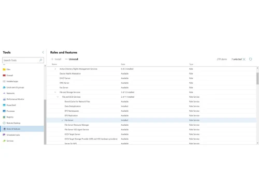Select File Server Resource Manager row
259x194 pixels.
151,125
